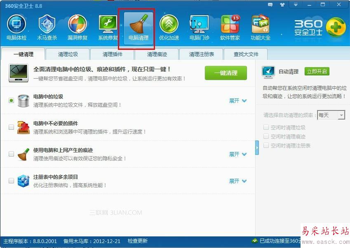Open the 系统修复 system repair icon
Viewport: 350px width, 248px height.
(x=108, y=28)
